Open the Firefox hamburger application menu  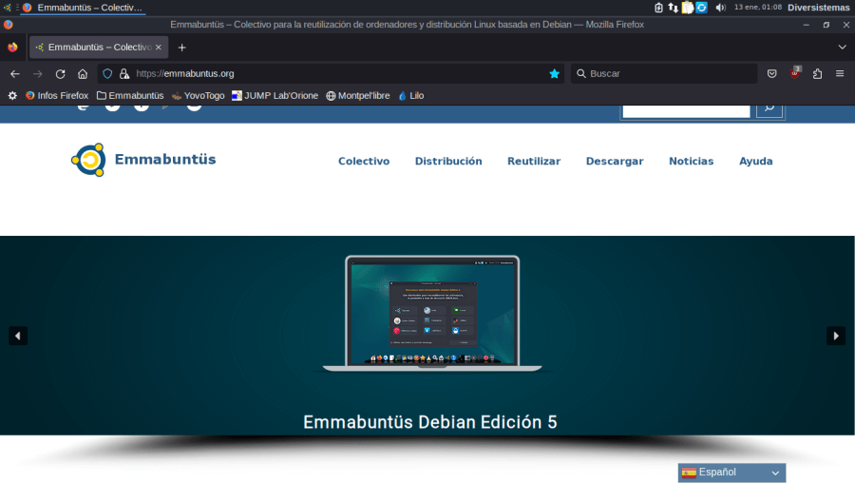[x=840, y=73]
